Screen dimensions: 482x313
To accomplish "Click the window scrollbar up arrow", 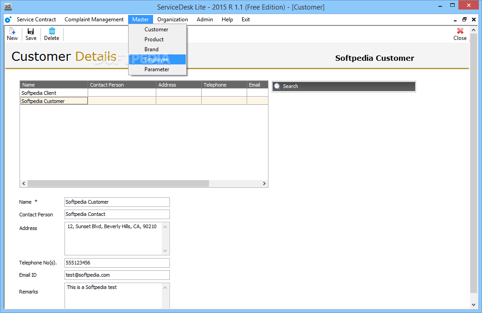I will [473, 30].
